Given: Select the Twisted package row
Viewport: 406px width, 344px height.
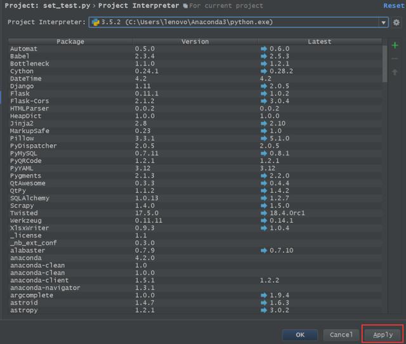Looking at the screenshot, I should pos(195,213).
